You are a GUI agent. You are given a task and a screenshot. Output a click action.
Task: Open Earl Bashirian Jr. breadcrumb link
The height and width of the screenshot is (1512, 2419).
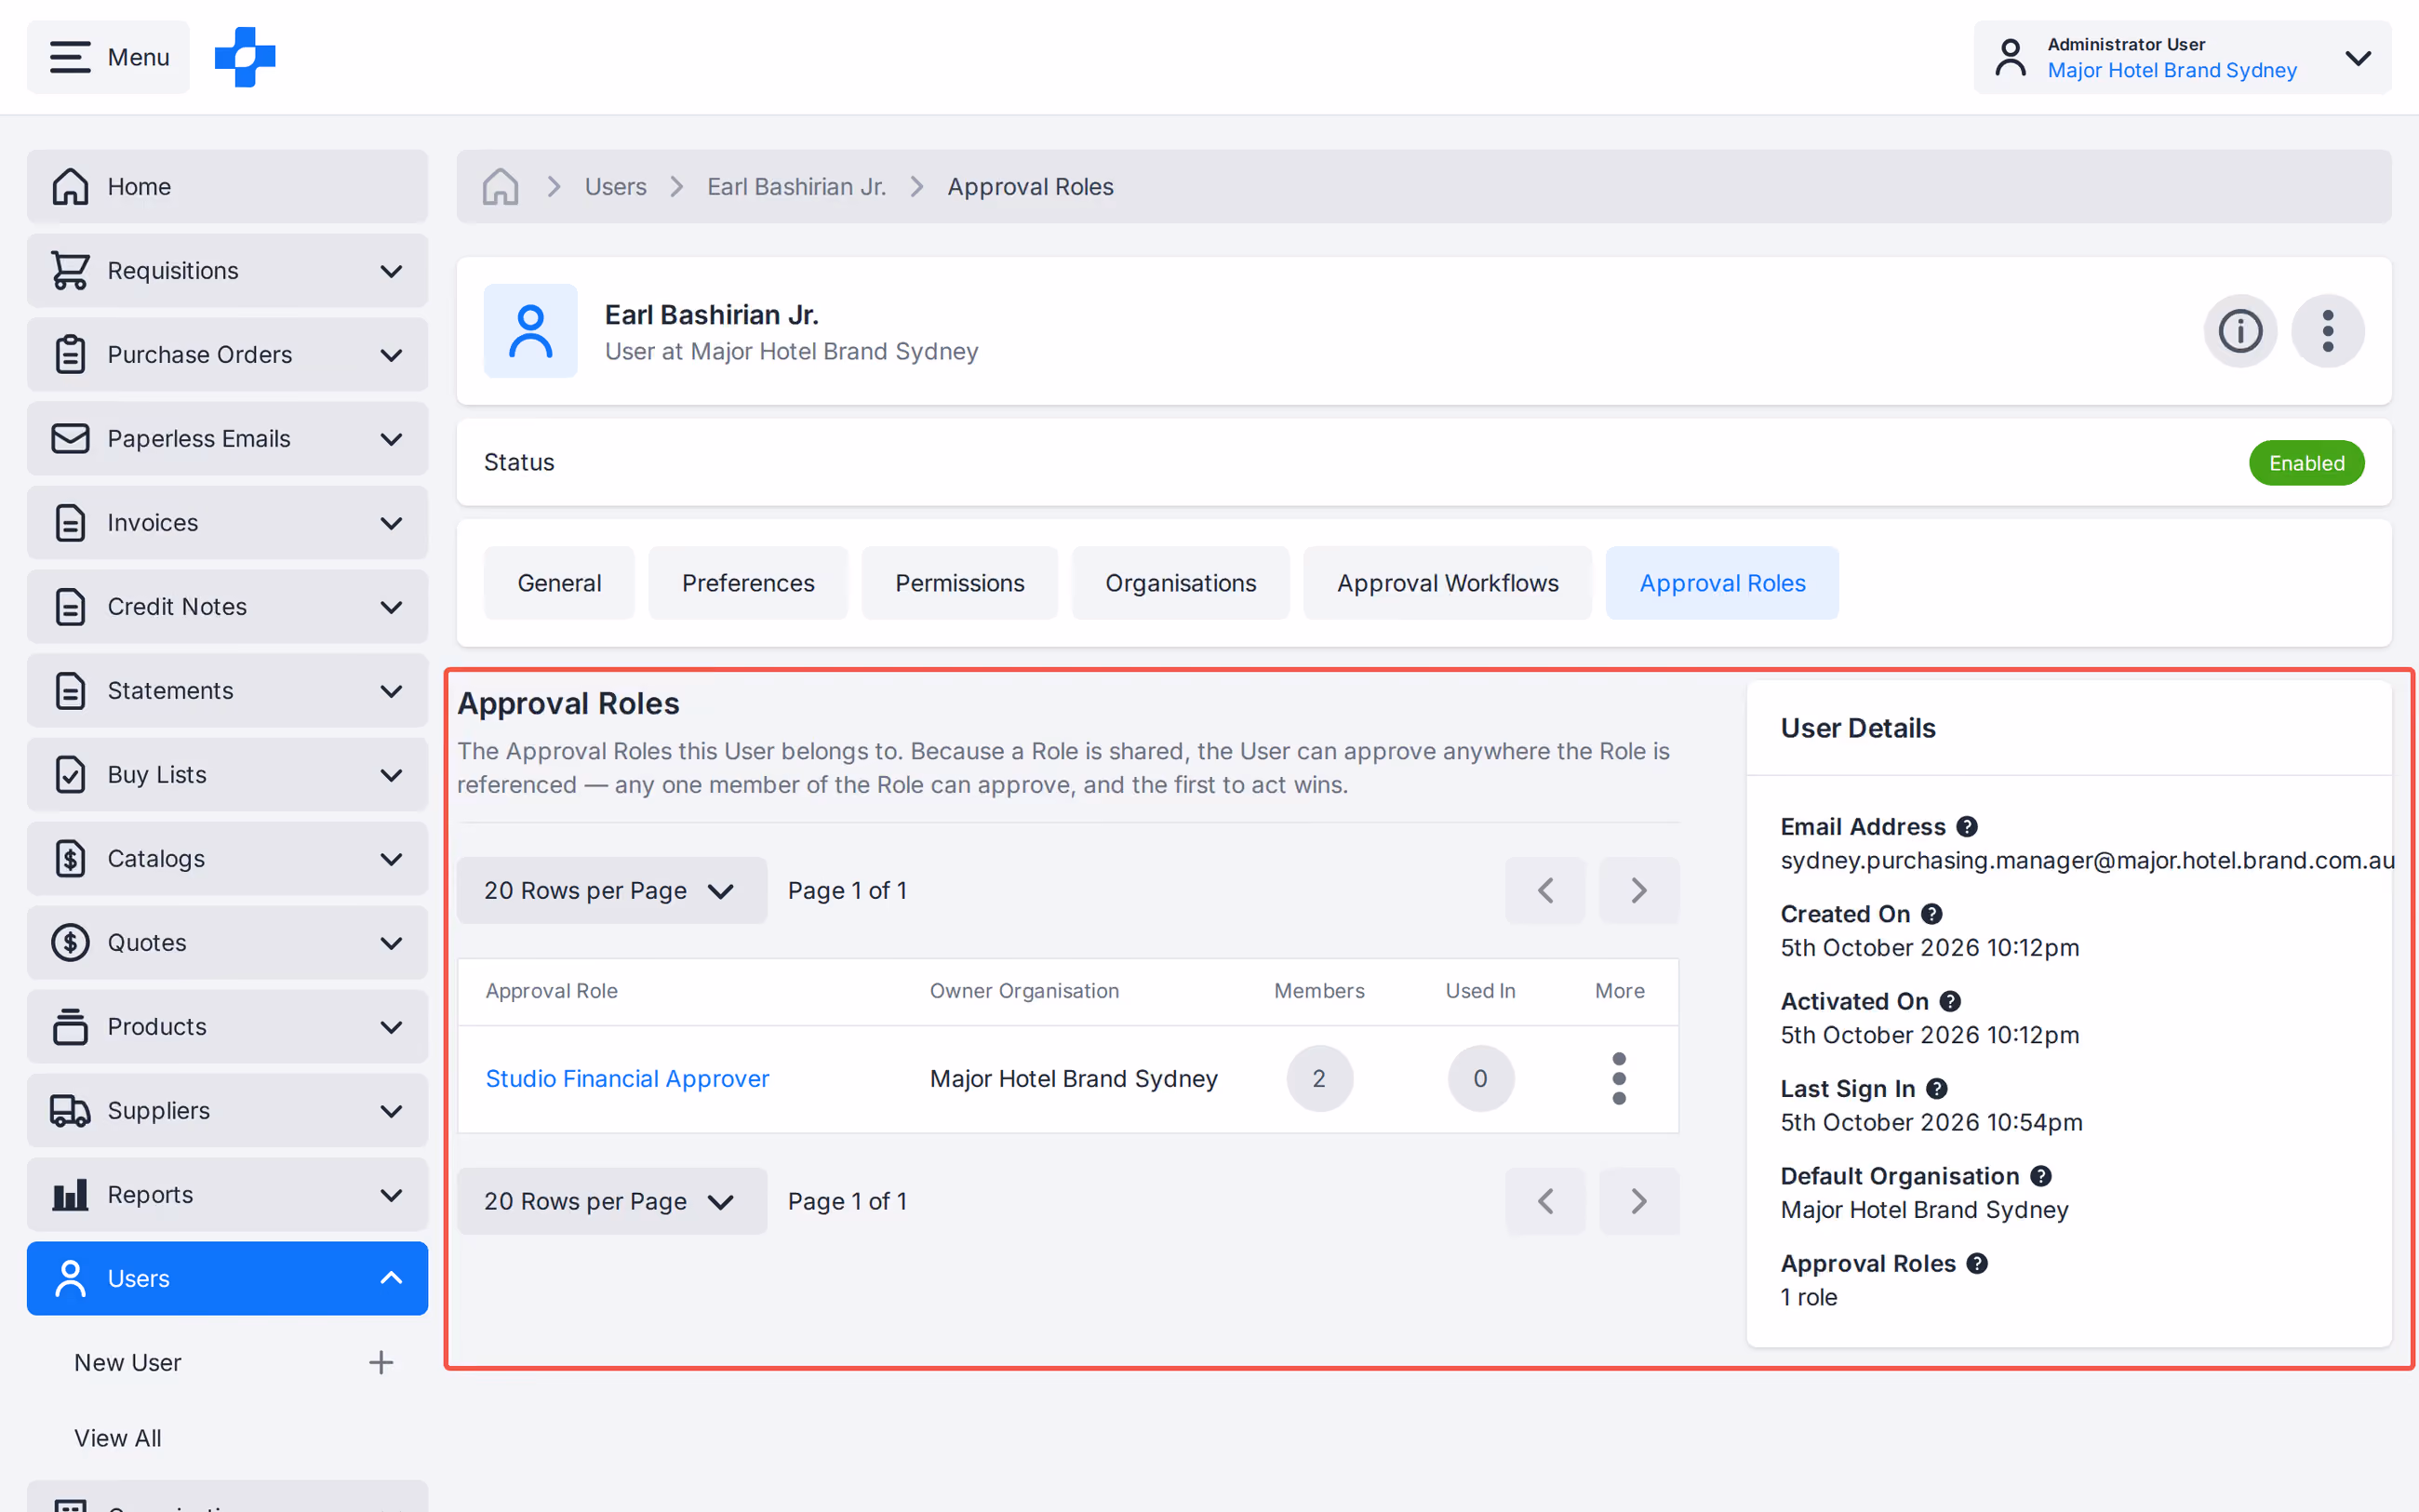point(796,187)
